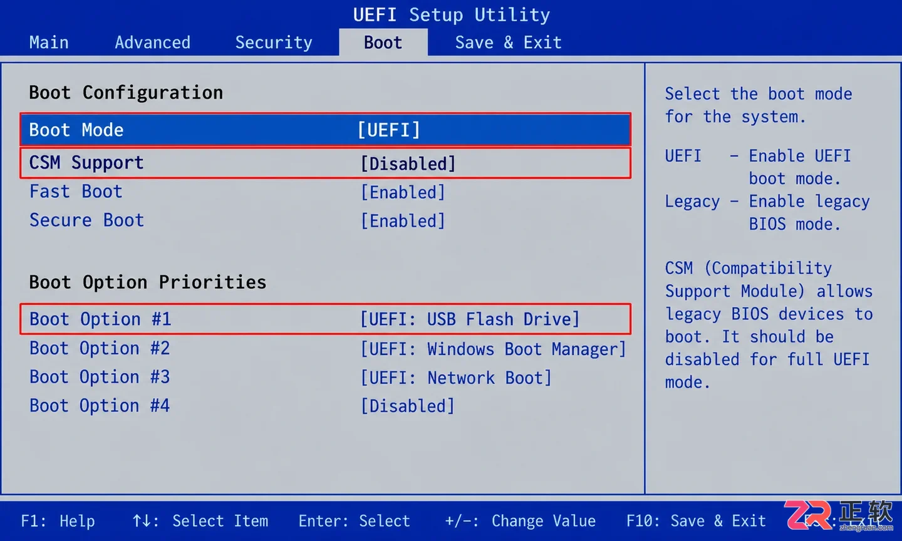
Task: Click the Boot Configuration heading
Action: (126, 93)
